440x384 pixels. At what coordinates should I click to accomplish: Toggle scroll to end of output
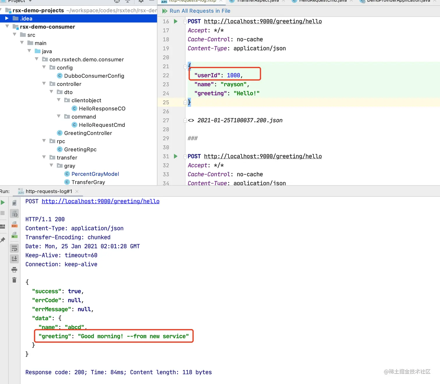coord(14,259)
